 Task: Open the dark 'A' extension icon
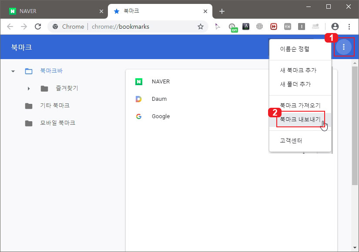click(x=246, y=27)
